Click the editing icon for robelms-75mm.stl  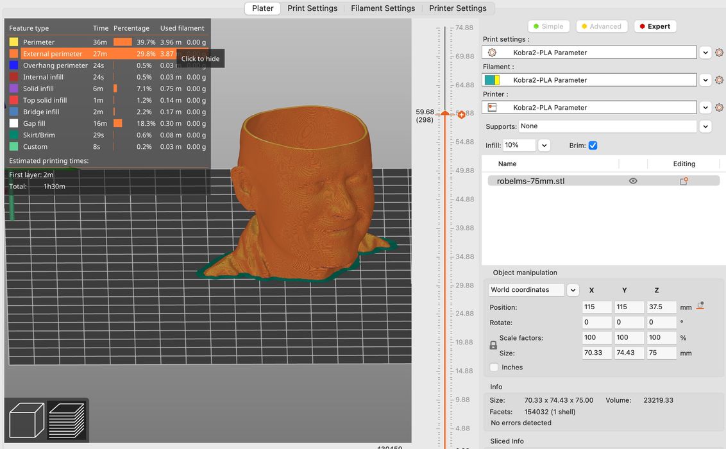pos(684,182)
